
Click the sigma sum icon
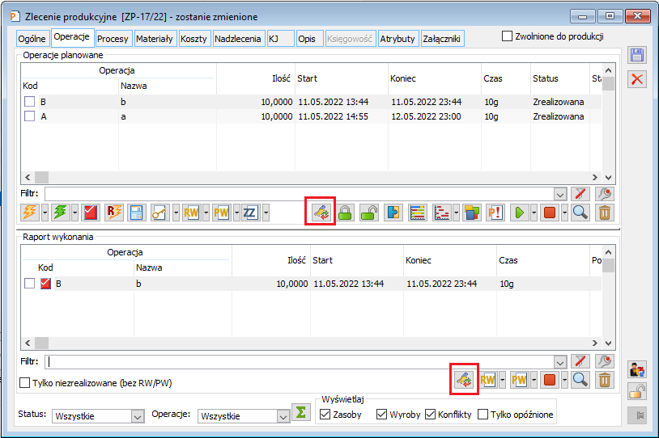[x=301, y=412]
